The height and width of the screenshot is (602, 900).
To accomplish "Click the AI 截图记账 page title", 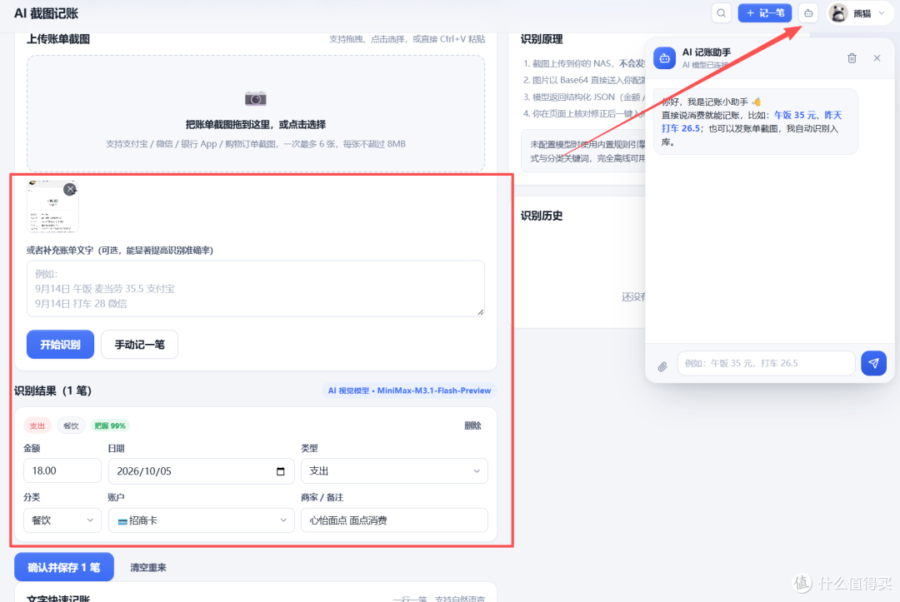I will (46, 13).
